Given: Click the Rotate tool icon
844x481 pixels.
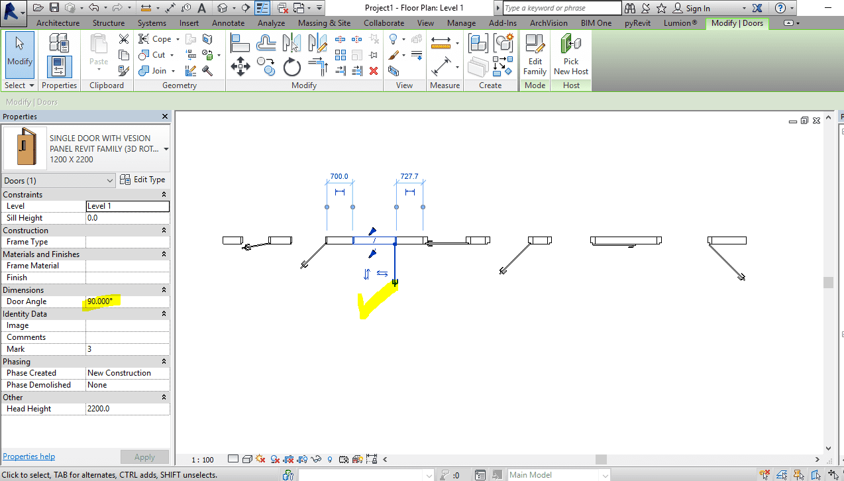Looking at the screenshot, I should [x=292, y=66].
